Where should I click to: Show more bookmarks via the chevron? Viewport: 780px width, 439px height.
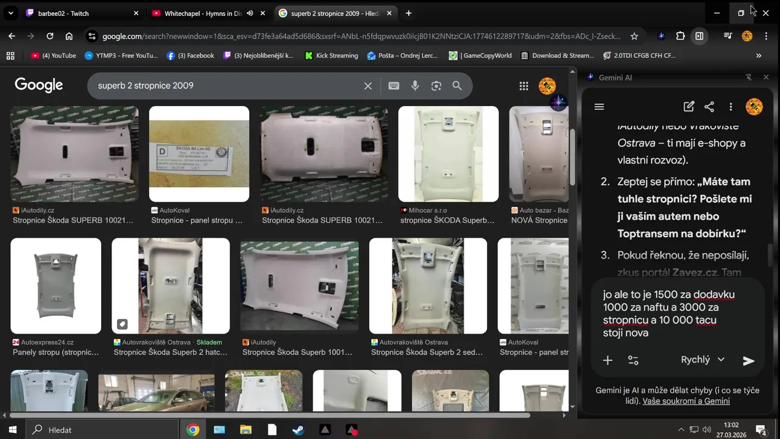pyautogui.click(x=759, y=55)
